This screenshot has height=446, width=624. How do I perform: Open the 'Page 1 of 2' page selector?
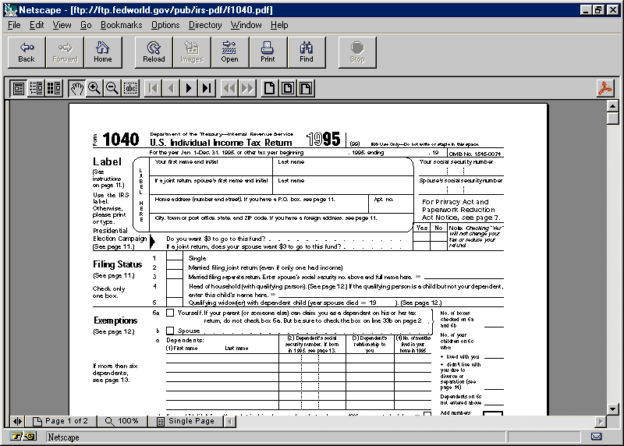(x=61, y=421)
